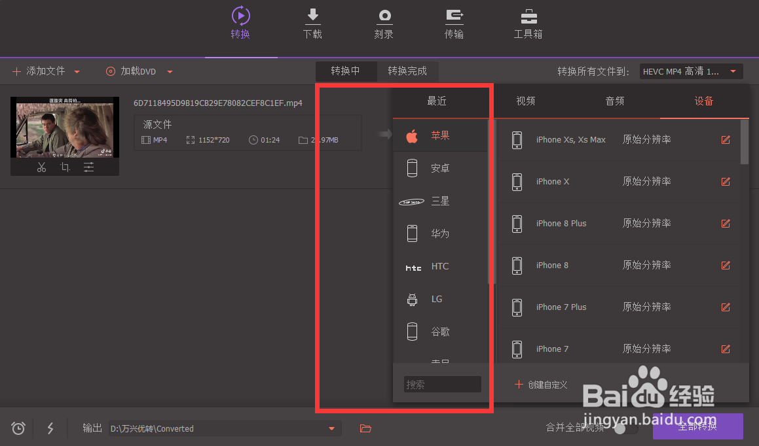759x446 pixels.
Task: Edit settings for iPhone Xs, Xs Max
Action: click(726, 140)
